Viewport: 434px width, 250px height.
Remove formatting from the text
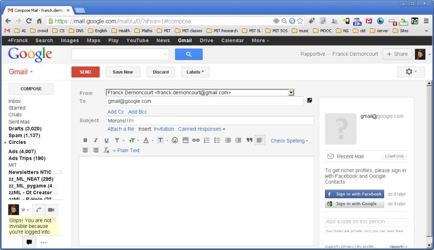pos(106,150)
